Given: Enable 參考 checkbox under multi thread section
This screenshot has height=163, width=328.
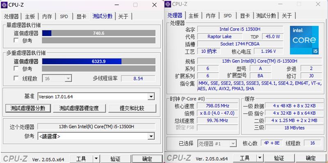Looking at the screenshot, I should [x=16, y=68].
